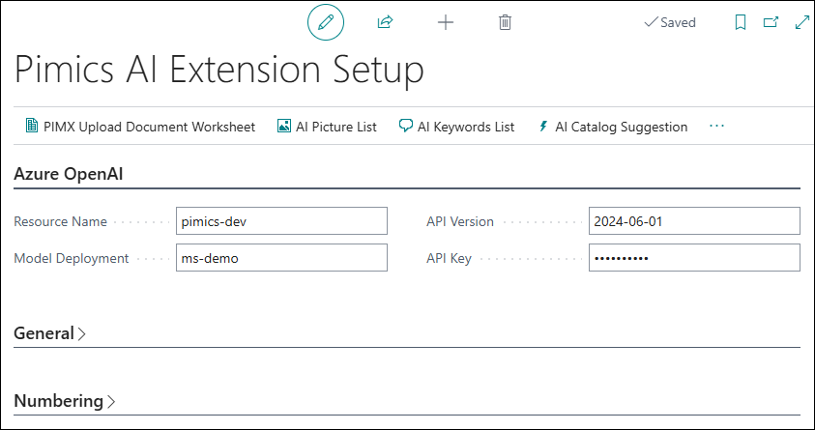This screenshot has width=815, height=430.
Task: Click the API Key password field
Action: coord(694,258)
